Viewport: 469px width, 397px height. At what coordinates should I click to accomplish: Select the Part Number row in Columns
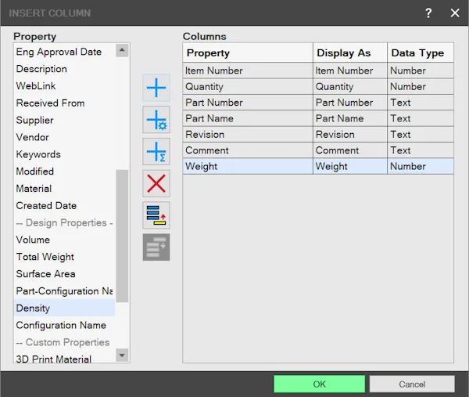[318, 103]
